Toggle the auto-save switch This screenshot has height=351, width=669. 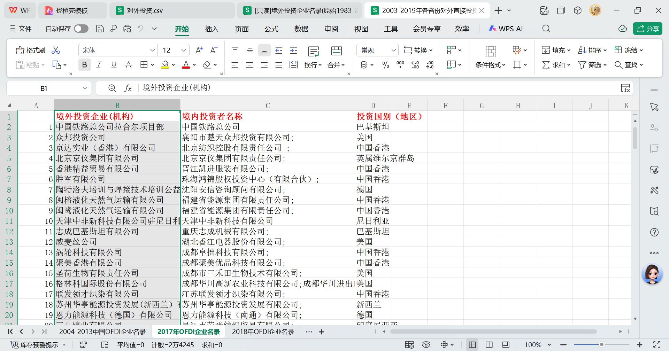click(81, 29)
